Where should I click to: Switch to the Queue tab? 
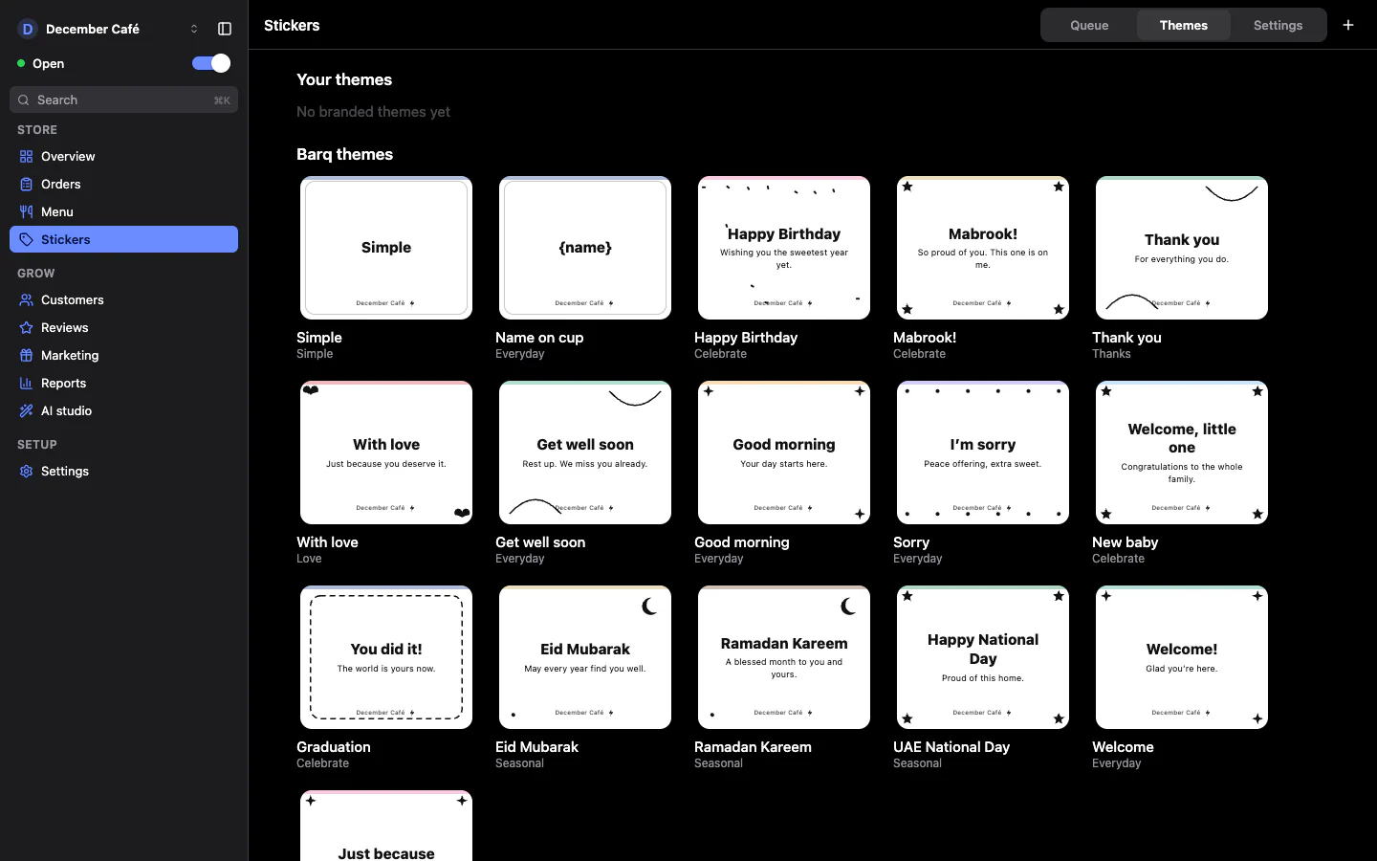[1089, 25]
